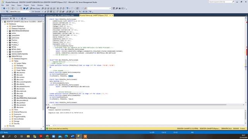Click the Decrease indent icon

tap(84, 12)
